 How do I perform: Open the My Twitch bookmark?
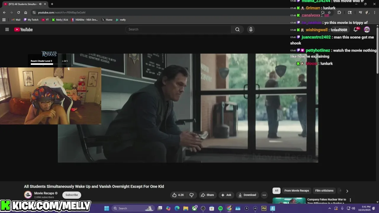click(31, 20)
